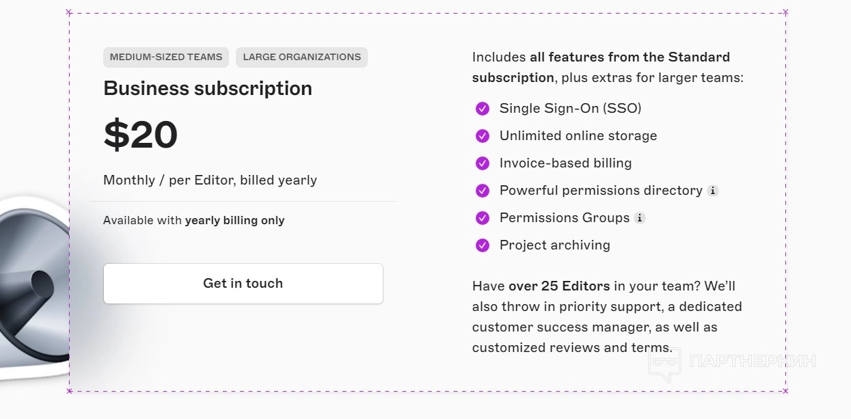
Task: Click the purple checkmark beside Permissions Groups
Action: pos(483,218)
